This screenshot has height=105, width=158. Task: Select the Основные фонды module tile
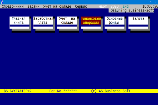click(115, 23)
